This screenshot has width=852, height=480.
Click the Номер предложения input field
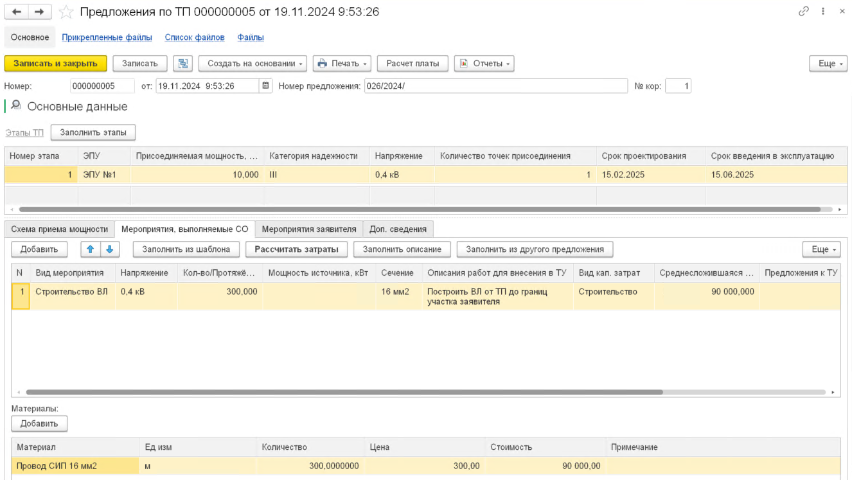click(495, 86)
